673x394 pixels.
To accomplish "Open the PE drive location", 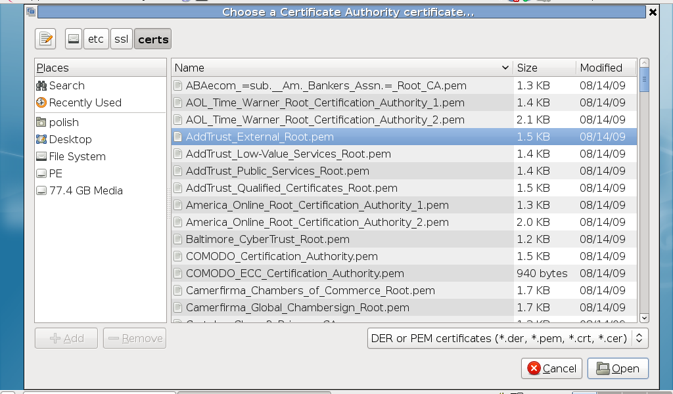I will [x=56, y=173].
